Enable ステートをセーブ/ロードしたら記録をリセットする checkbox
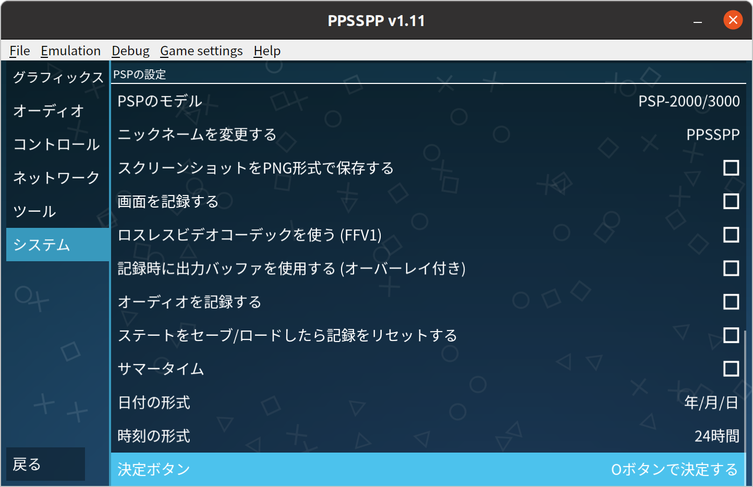Image resolution: width=753 pixels, height=487 pixels. (x=731, y=335)
